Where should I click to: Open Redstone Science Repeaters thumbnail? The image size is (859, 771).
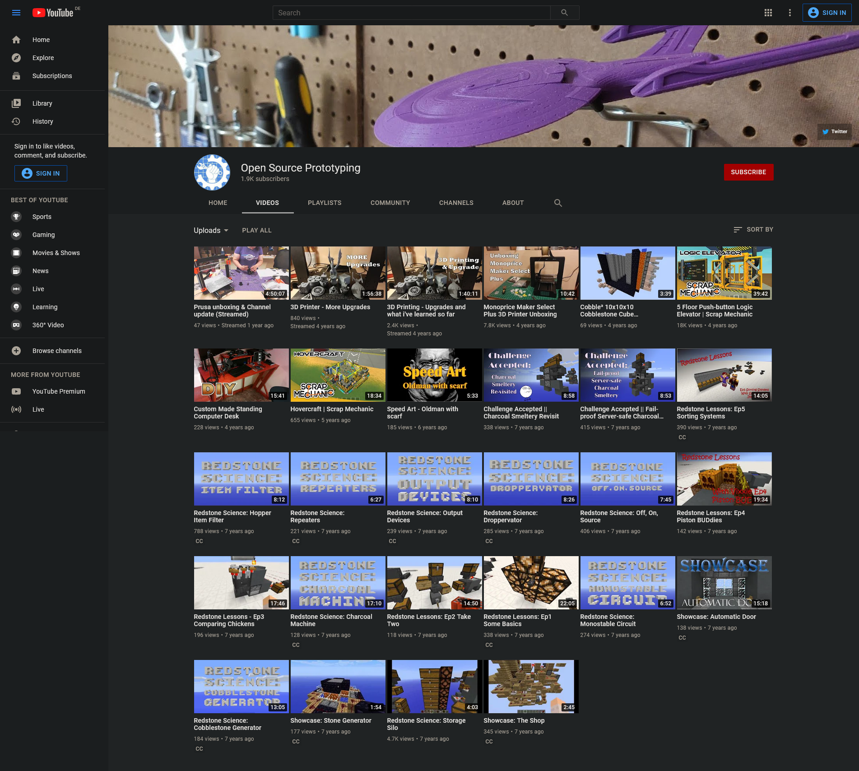(x=338, y=479)
